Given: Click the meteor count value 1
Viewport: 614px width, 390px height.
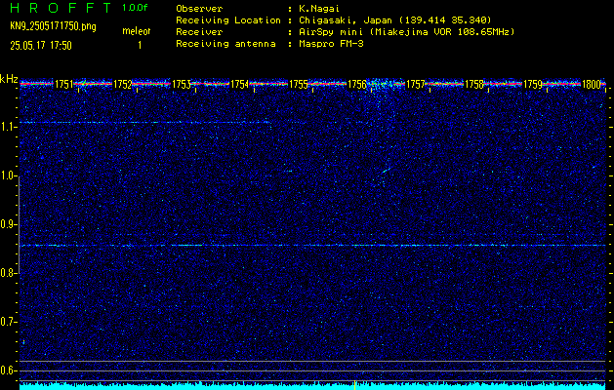Looking at the screenshot, I should click(140, 46).
